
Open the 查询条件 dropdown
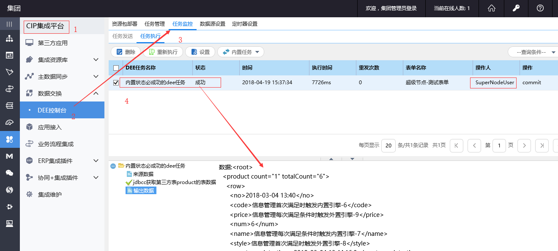pyautogui.click(x=533, y=52)
